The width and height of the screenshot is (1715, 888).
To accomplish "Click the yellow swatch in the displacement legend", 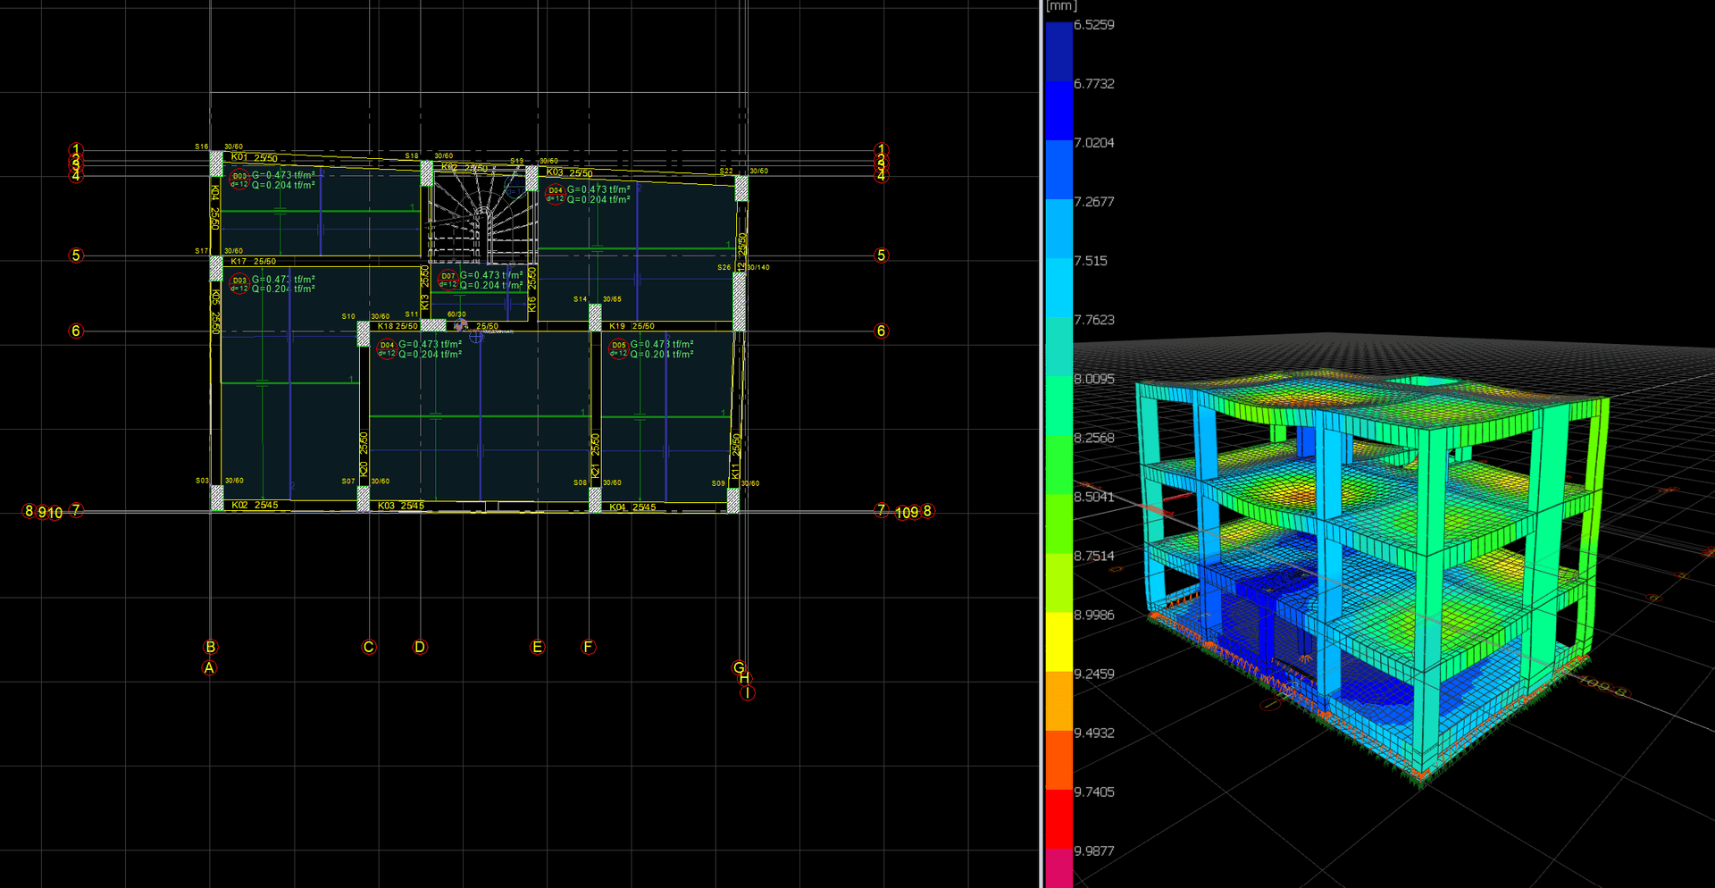I will [x=1059, y=641].
